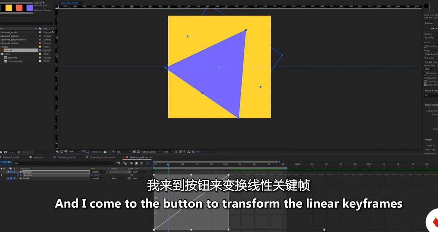Click the current timecode 0:00:00:05 in viewer

coord(96,152)
